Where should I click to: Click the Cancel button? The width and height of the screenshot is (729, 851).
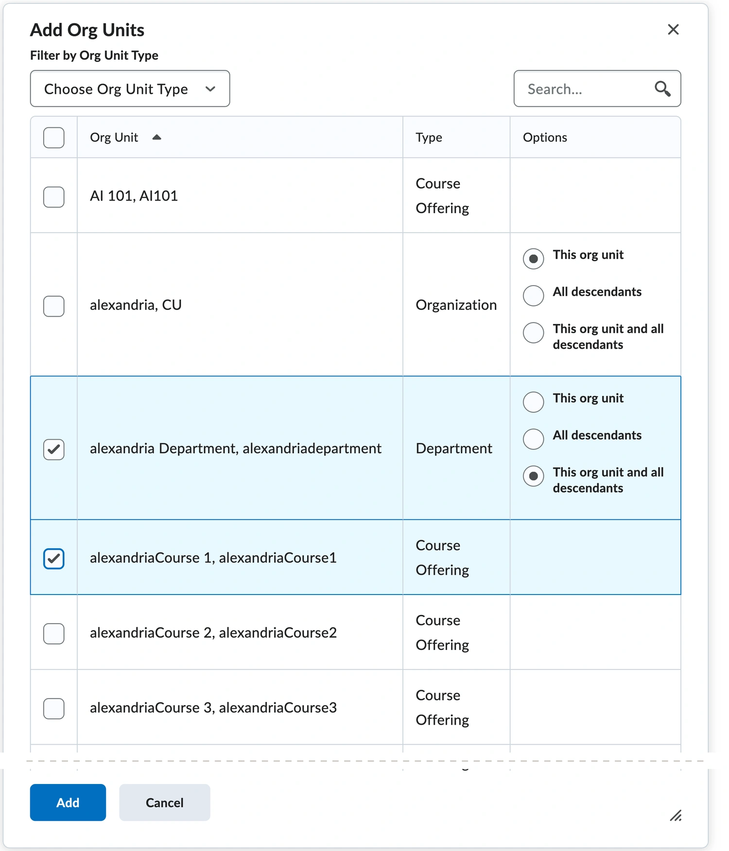coord(165,802)
